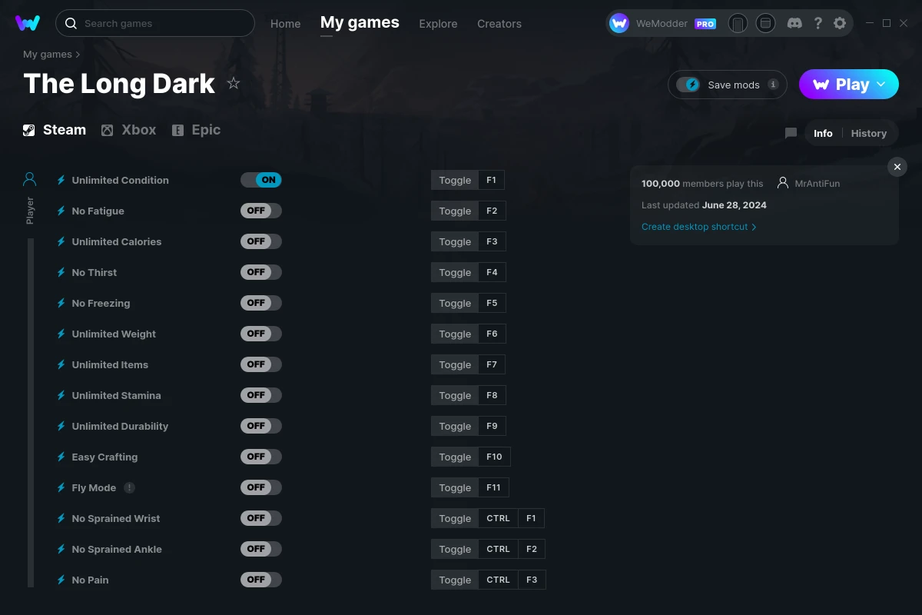
Task: Click the Search games input field
Action: [155, 23]
